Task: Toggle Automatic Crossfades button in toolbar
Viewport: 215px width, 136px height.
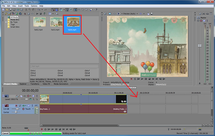Action: coord(57,10)
